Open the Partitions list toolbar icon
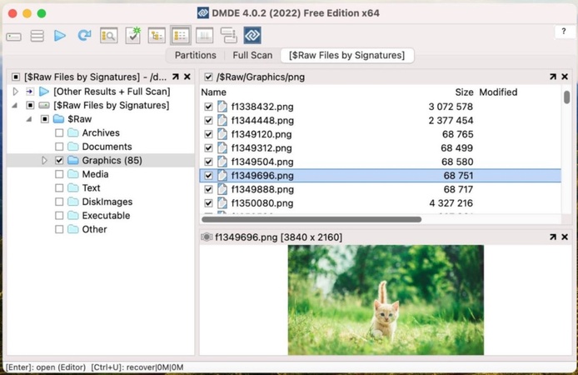 coord(37,36)
